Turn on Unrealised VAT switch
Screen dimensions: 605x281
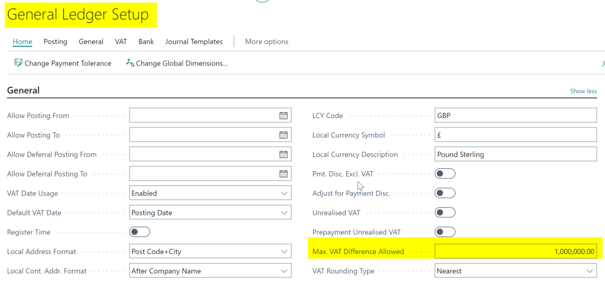click(445, 213)
